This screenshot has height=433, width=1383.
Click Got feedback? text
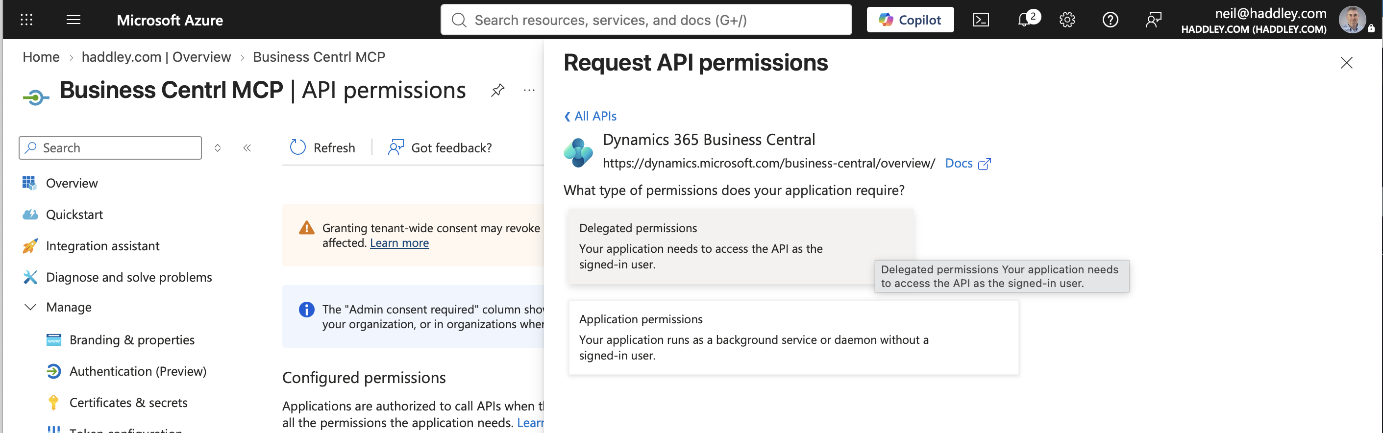pyautogui.click(x=451, y=147)
